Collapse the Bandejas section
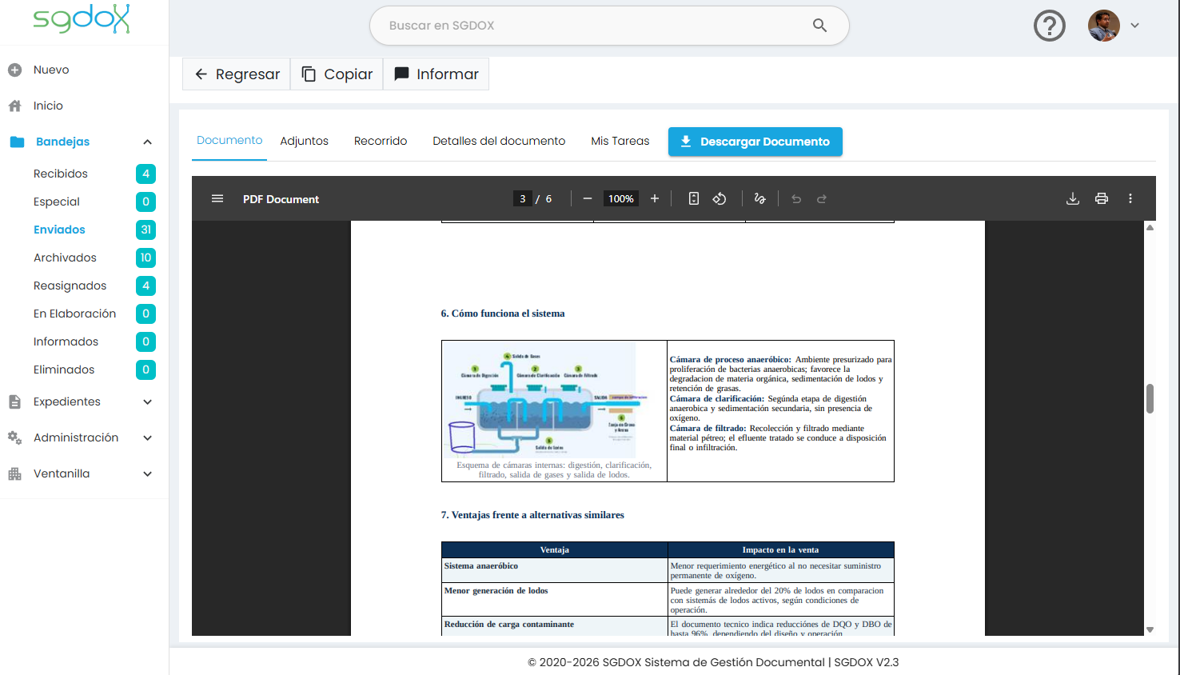The image size is (1180, 675). pos(147,142)
